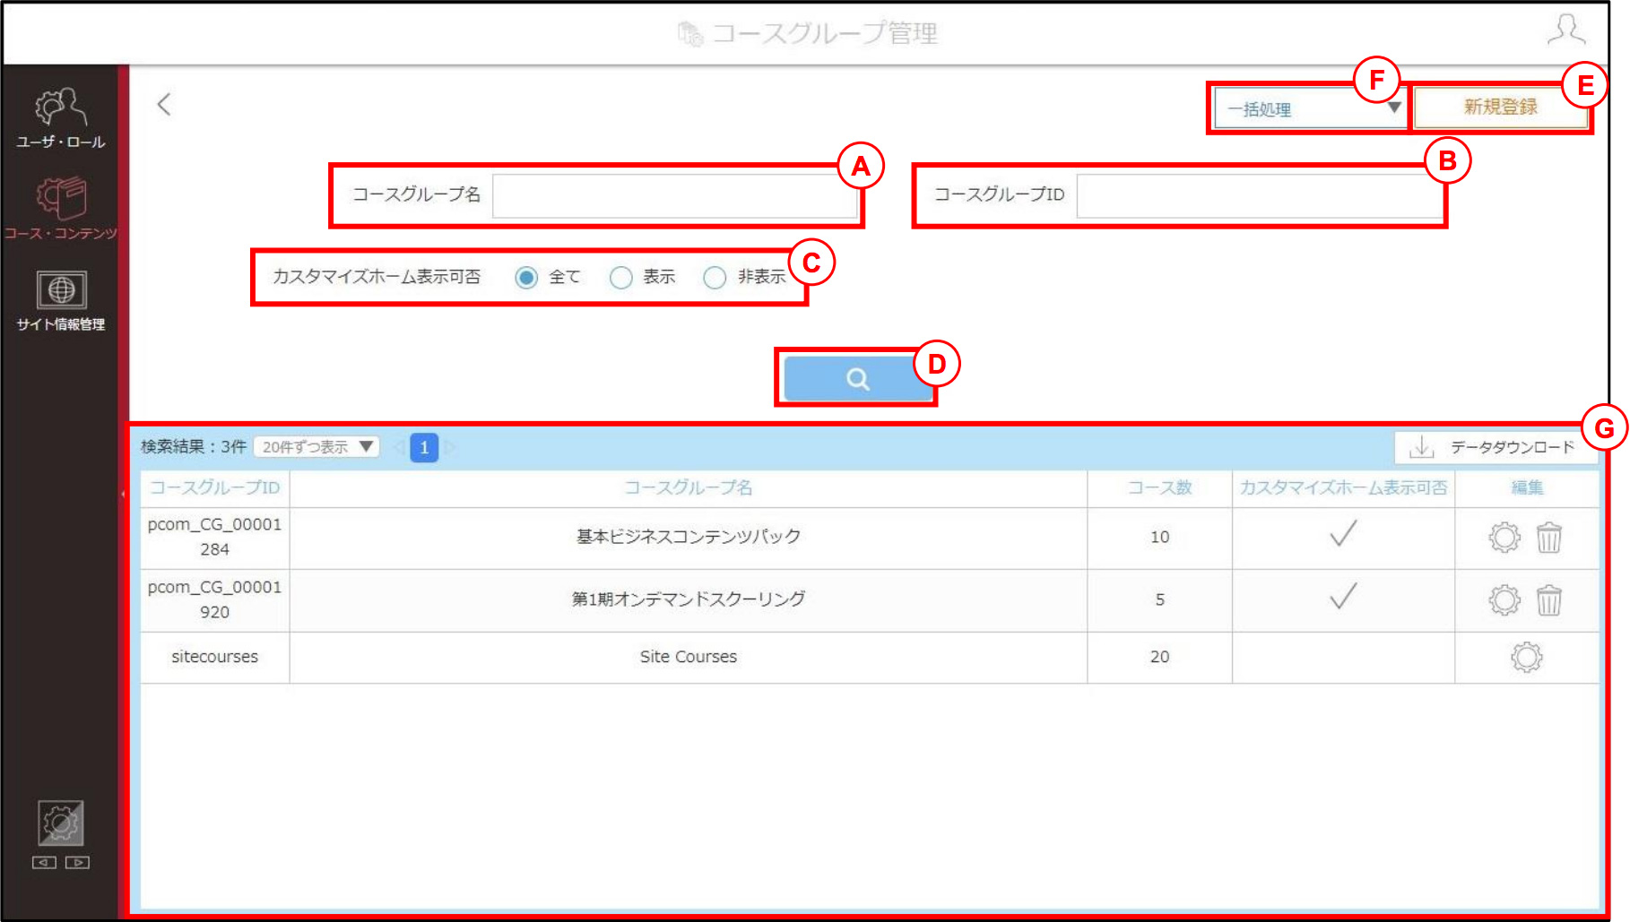Click checkmark in 基本ビジネスコンテンツパック row
Screen dimensions: 1630x922
pos(1343,533)
